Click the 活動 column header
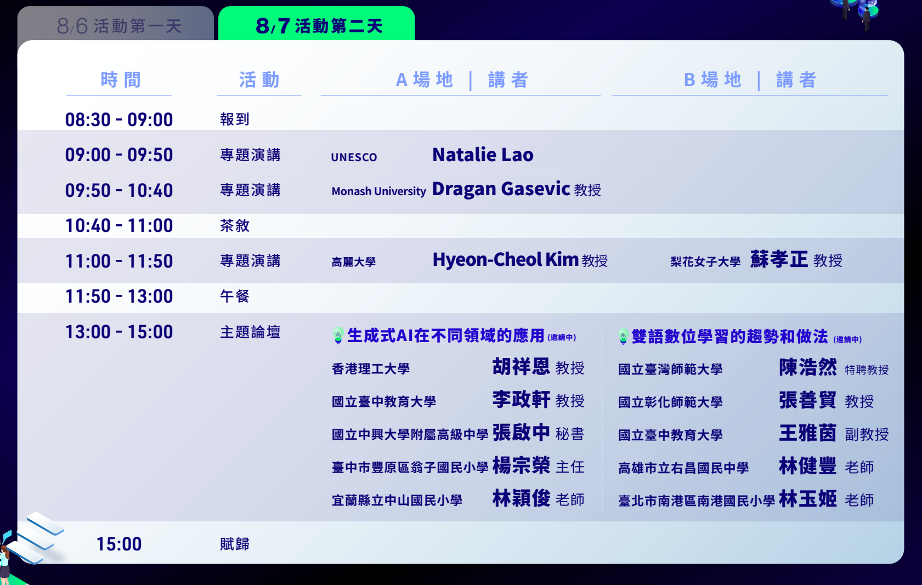This screenshot has width=922, height=585. click(x=259, y=80)
